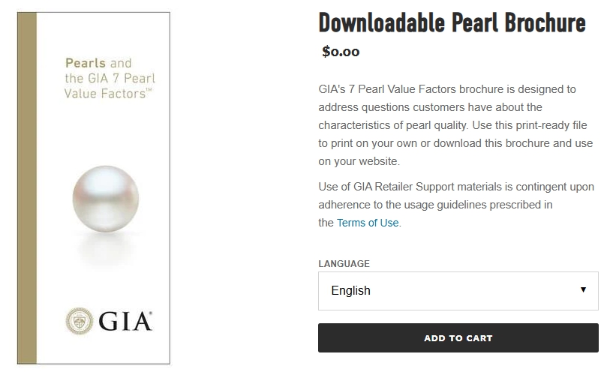Click the Downloadable Pearl Brochure heading
This screenshot has height=375, width=613.
pos(452,22)
